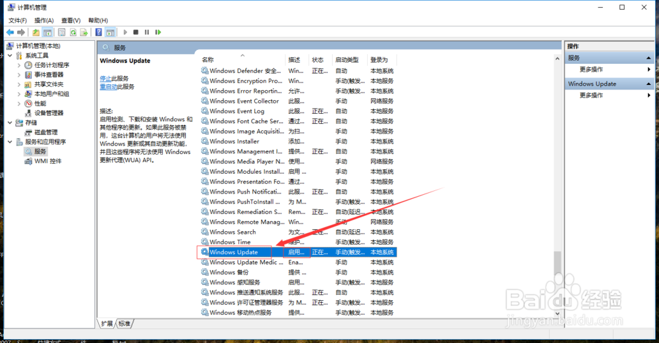Click the 重启动 service link
The height and width of the screenshot is (343, 659).
click(109, 87)
